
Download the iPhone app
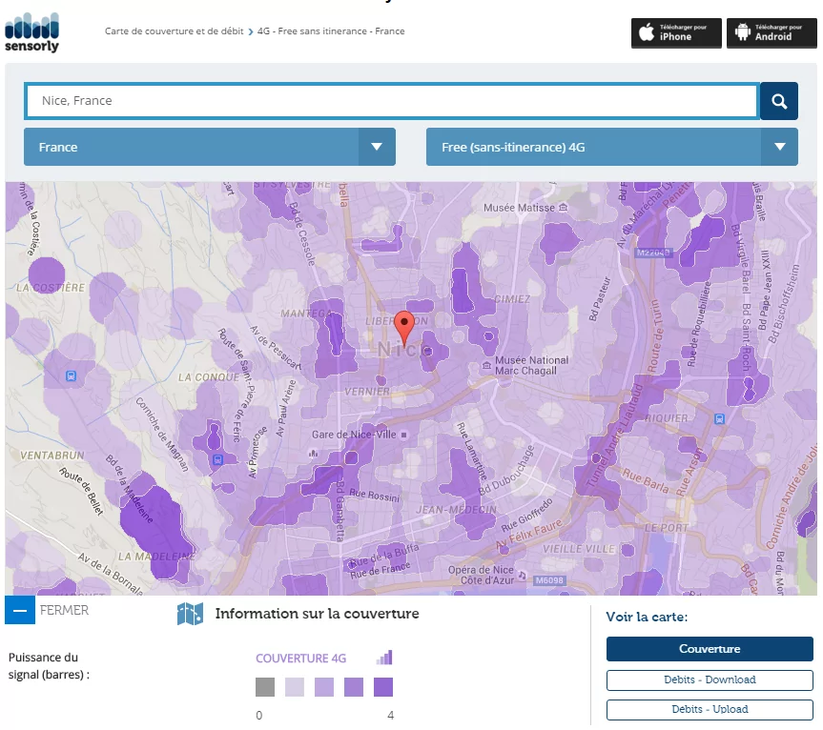point(676,33)
